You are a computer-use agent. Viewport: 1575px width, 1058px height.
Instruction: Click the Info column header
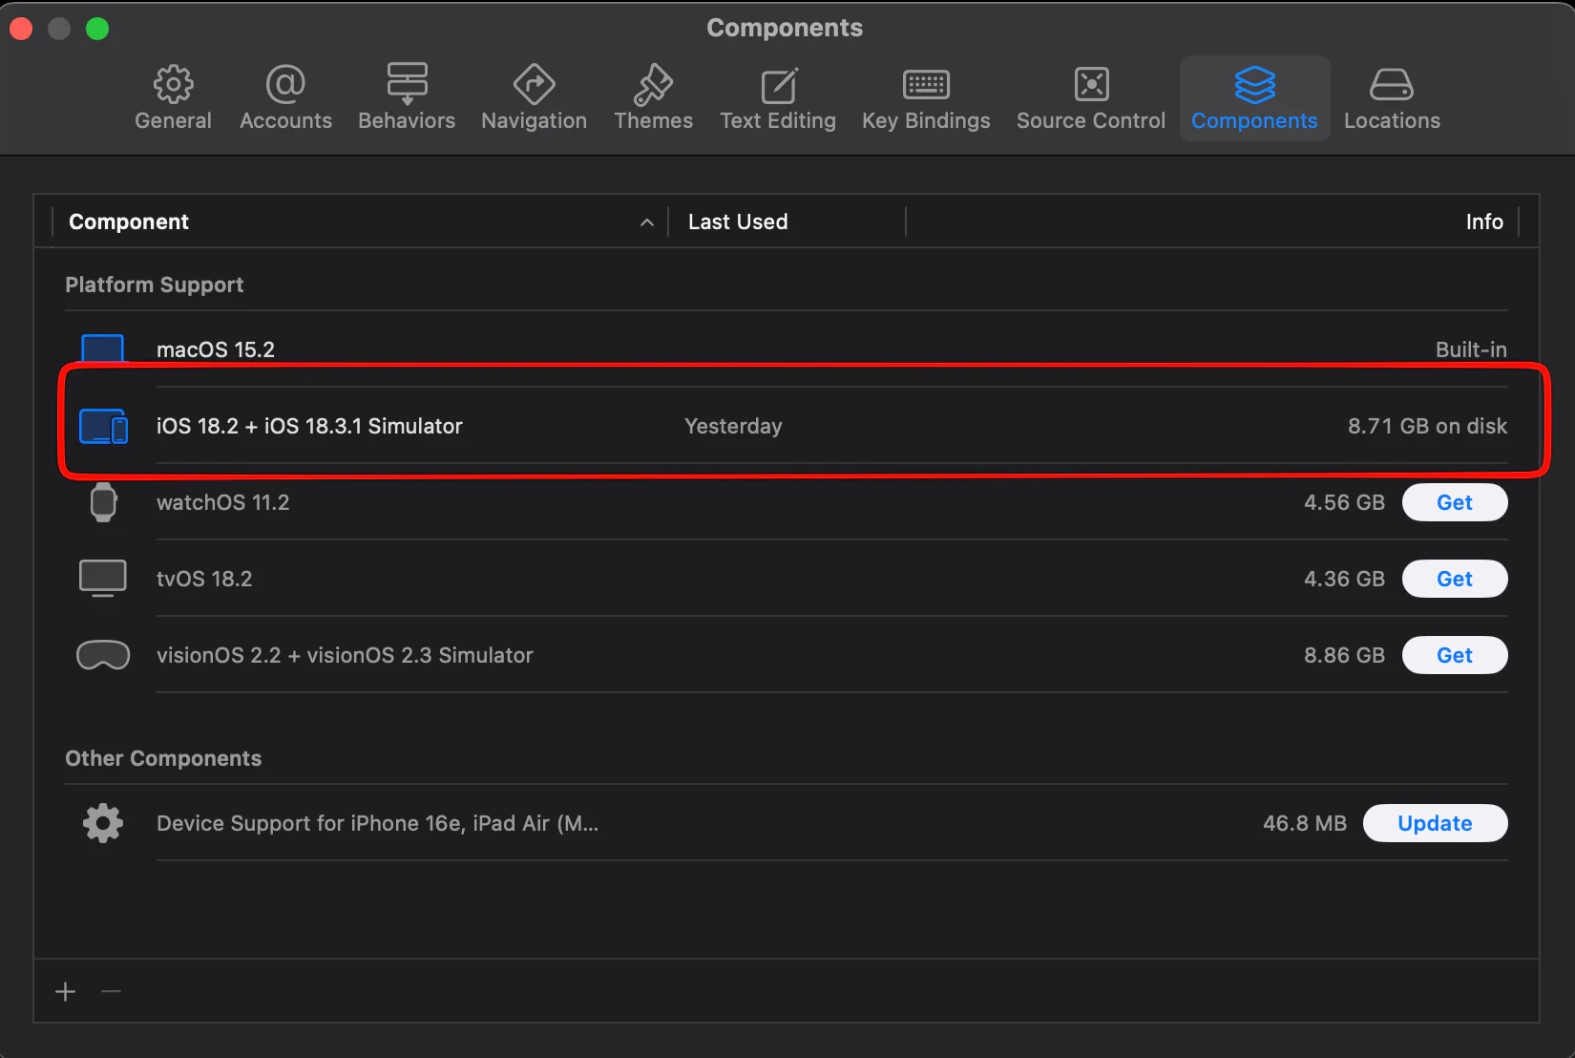click(1484, 222)
